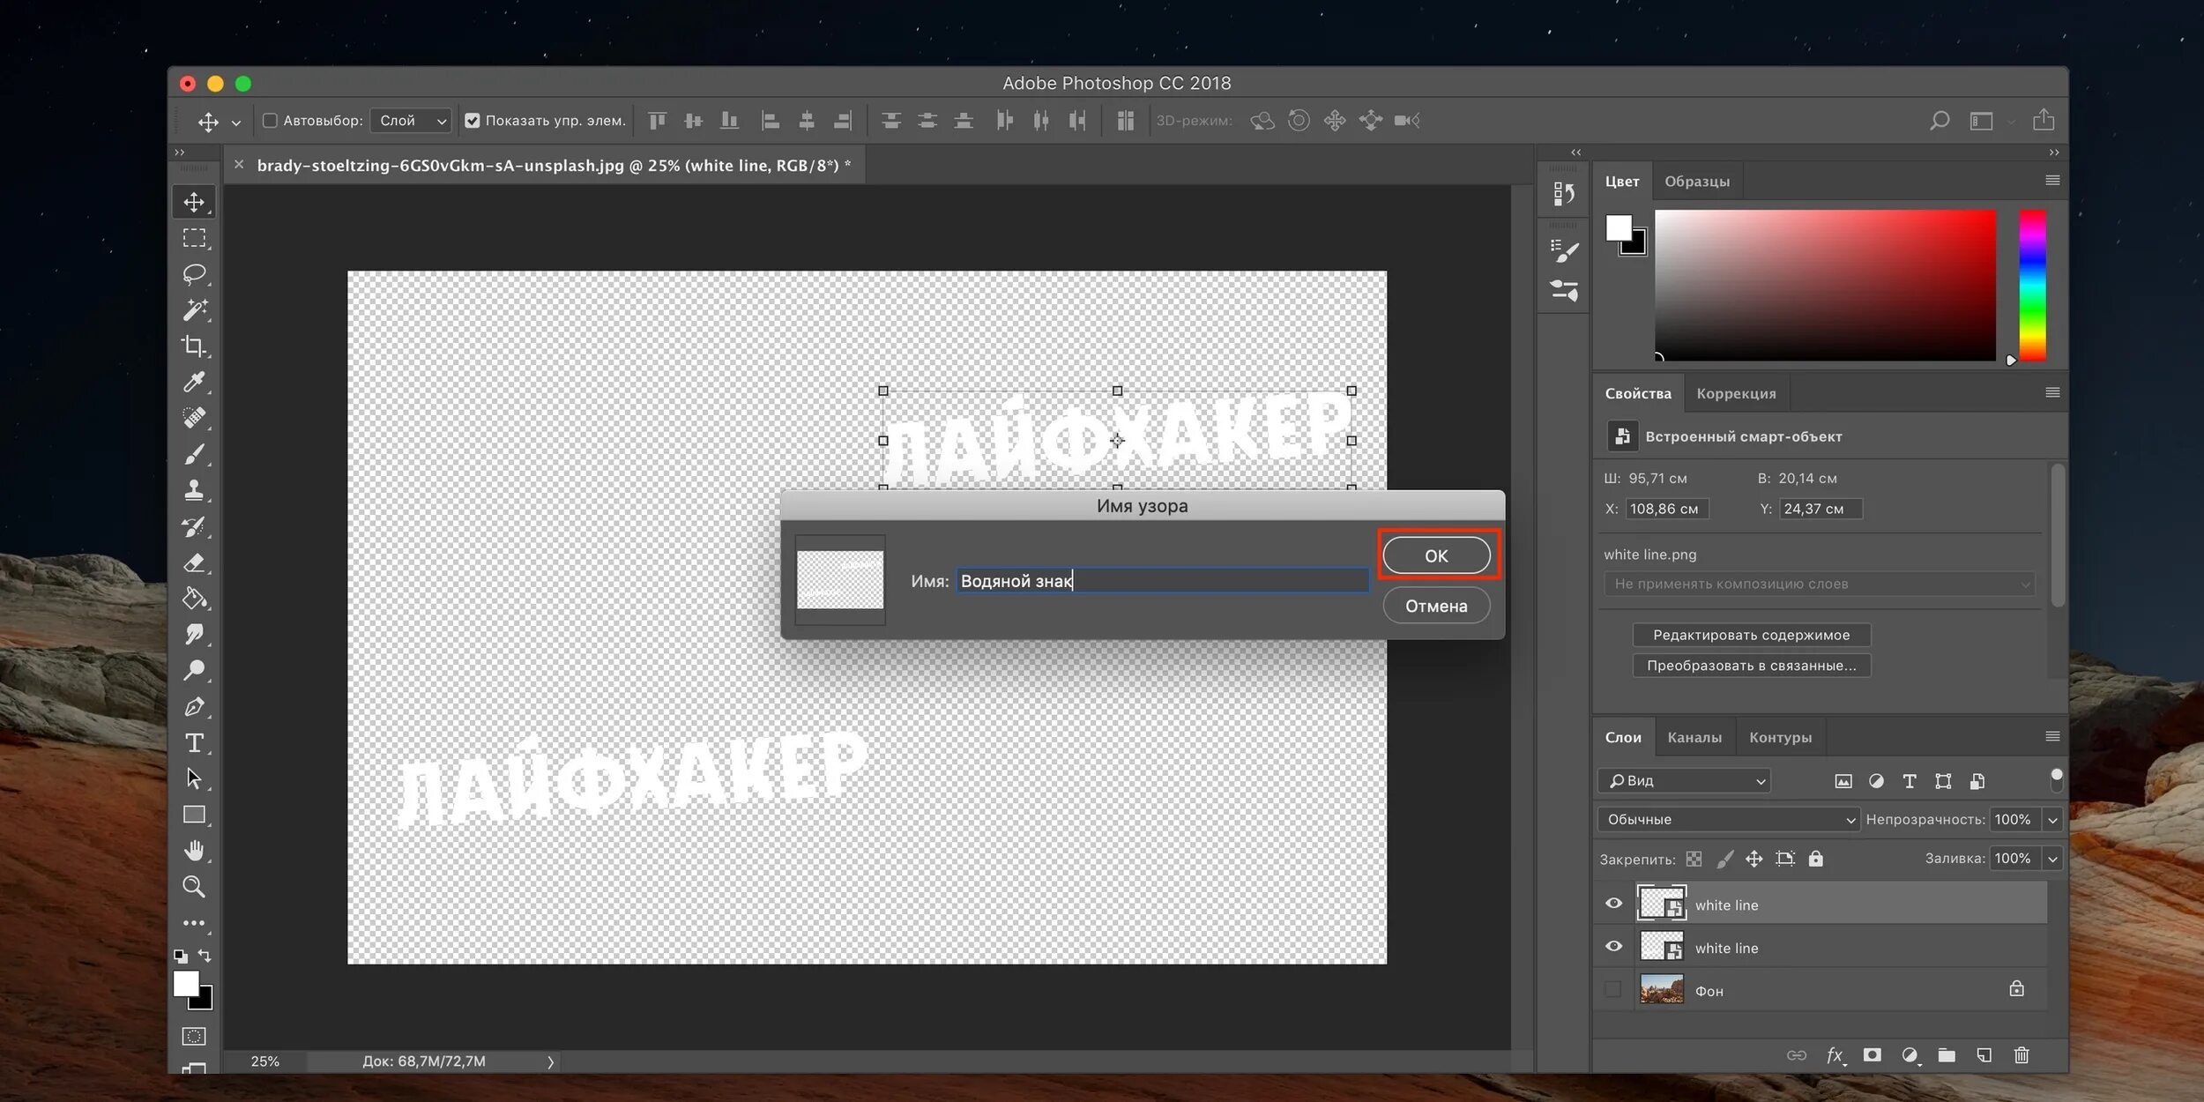Image resolution: width=2204 pixels, height=1102 pixels.
Task: Click the hue spectrum slider
Action: (2032, 285)
